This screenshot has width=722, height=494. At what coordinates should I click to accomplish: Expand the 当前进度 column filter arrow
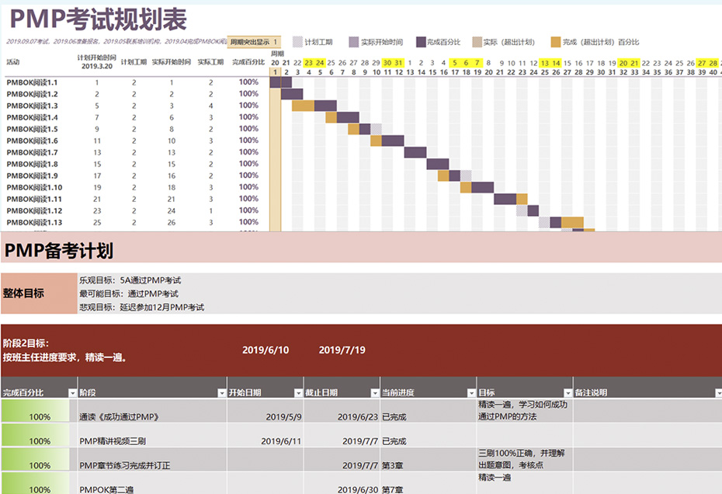point(470,393)
